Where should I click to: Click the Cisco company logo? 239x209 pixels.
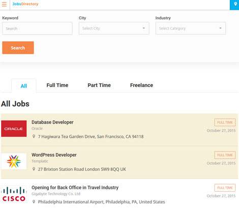(14, 194)
